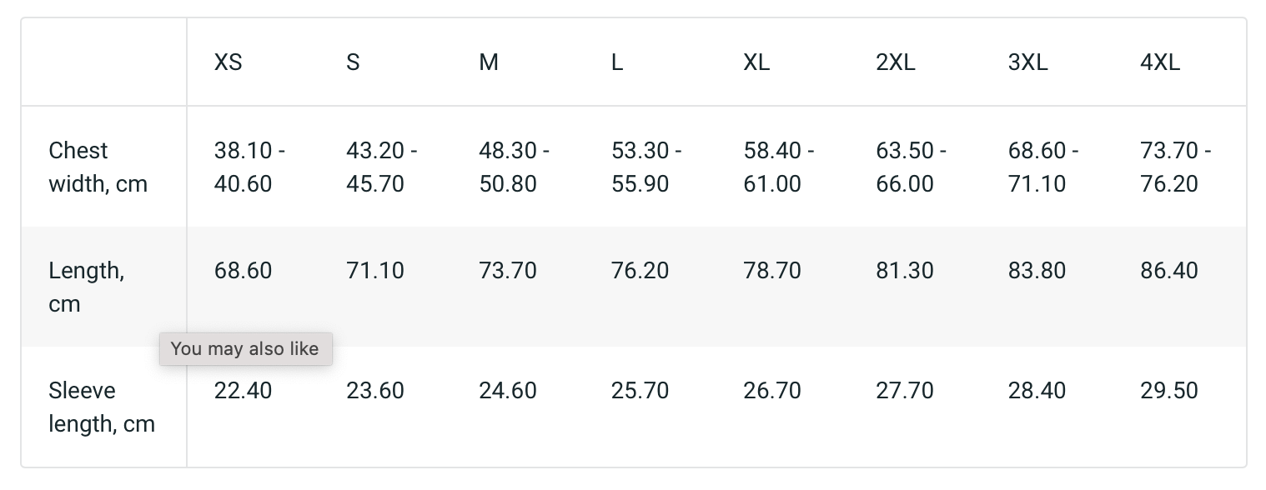Click the XL size column header
This screenshot has height=490, width=1266.
tap(756, 62)
